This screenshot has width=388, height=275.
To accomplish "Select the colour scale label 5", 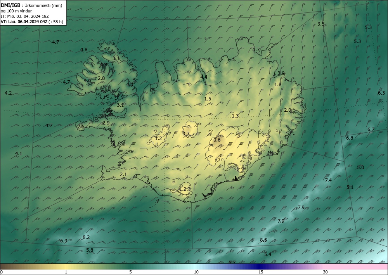I will point(130,272).
